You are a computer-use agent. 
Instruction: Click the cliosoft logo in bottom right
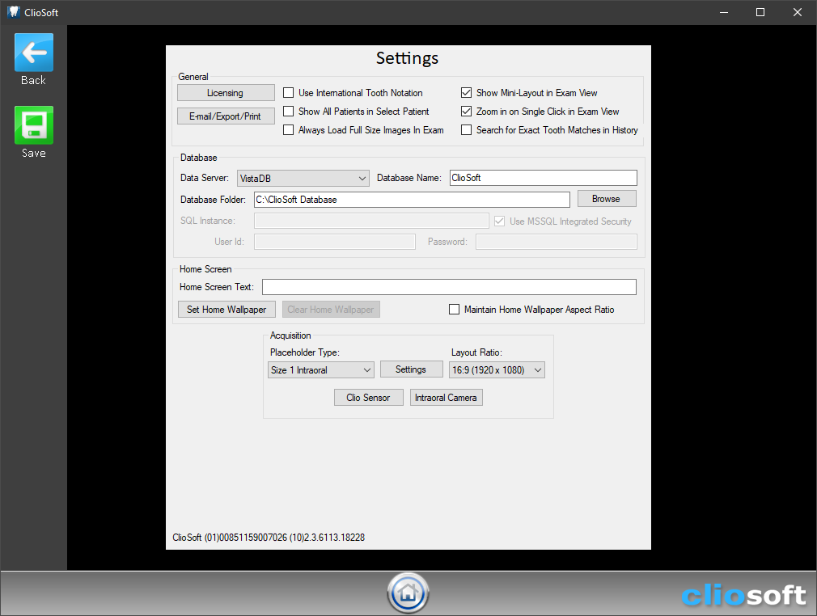(744, 595)
